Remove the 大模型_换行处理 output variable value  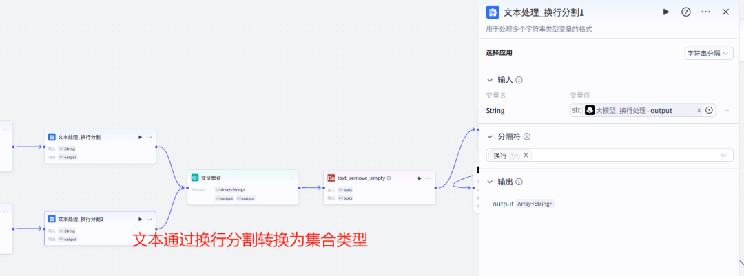[699, 111]
